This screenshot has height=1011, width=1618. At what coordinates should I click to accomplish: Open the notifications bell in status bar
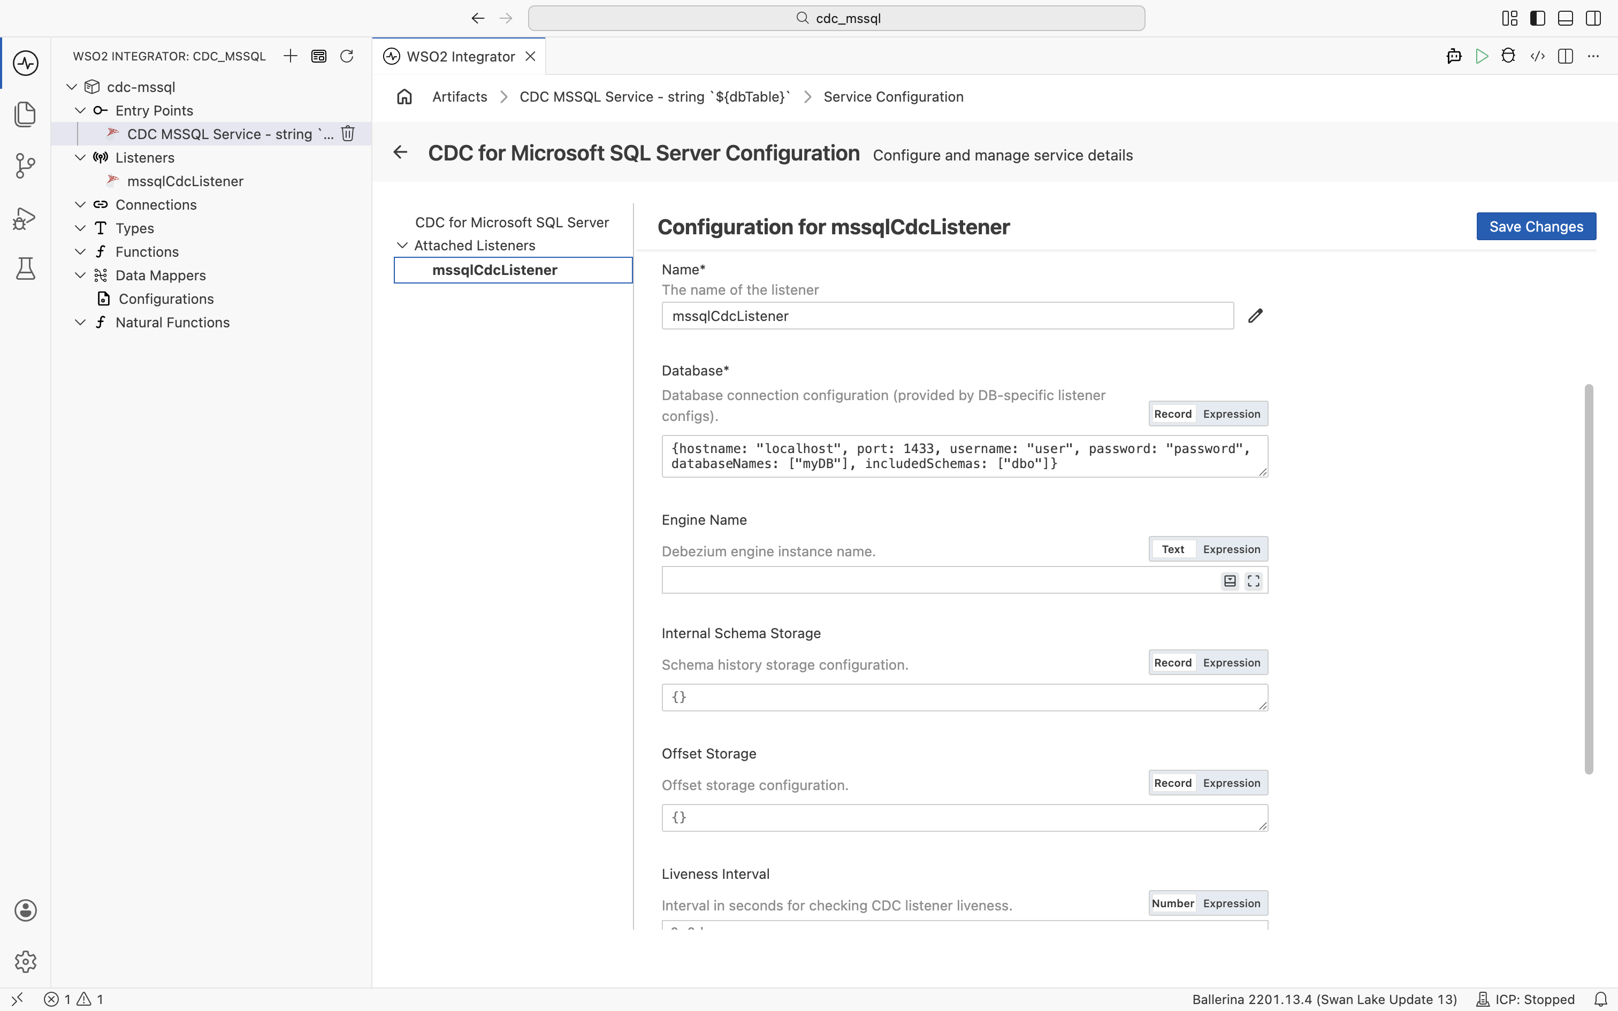(1601, 999)
